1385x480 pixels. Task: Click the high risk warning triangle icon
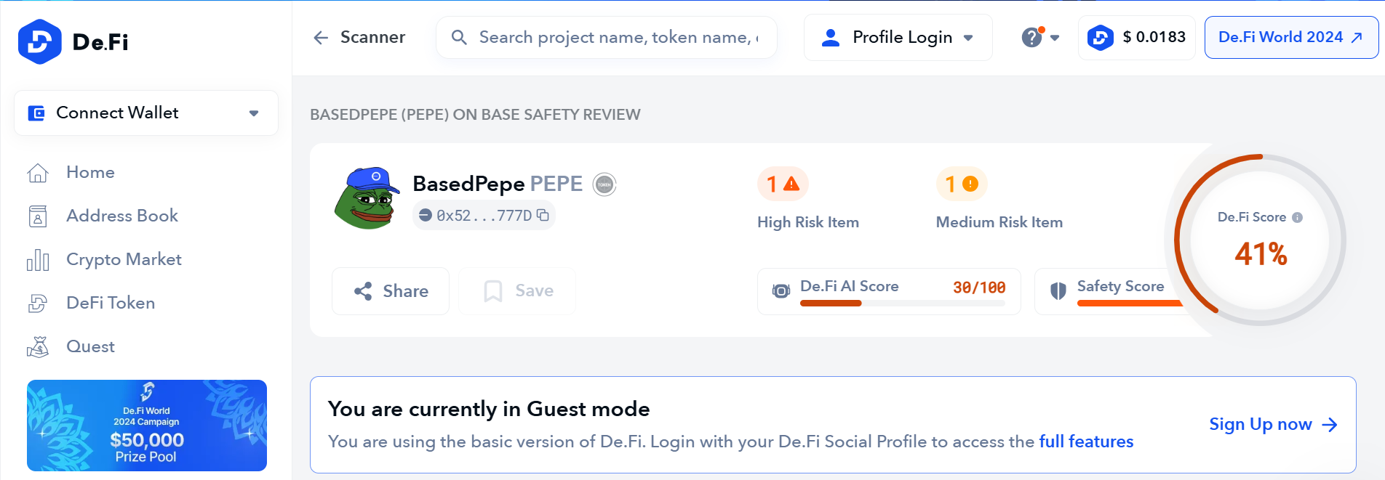click(x=791, y=184)
